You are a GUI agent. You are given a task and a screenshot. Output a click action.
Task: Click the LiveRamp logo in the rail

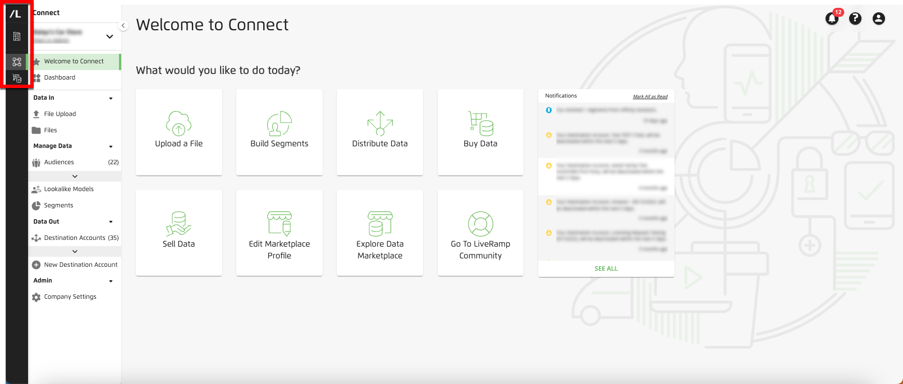pyautogui.click(x=16, y=14)
